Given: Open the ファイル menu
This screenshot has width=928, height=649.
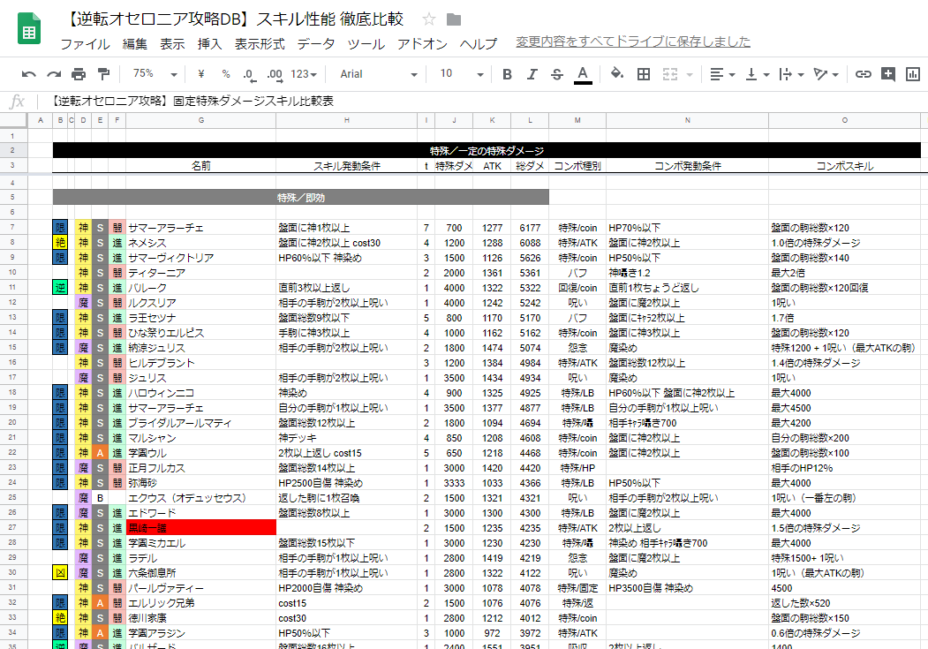Looking at the screenshot, I should point(86,44).
